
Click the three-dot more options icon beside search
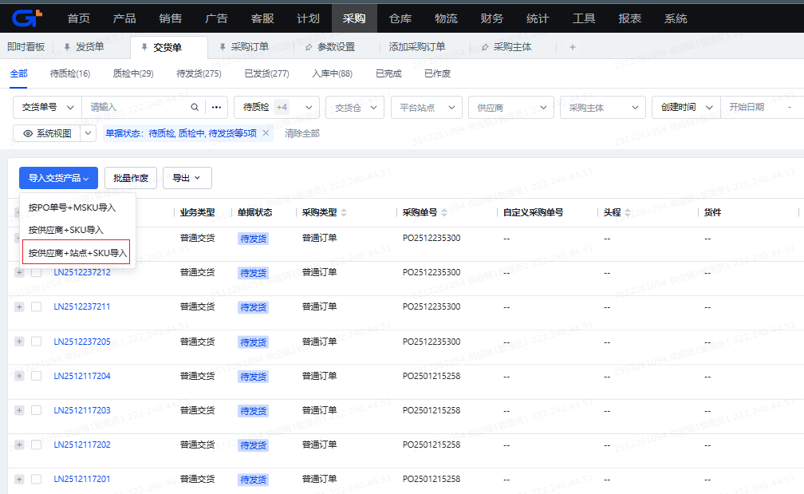[x=217, y=107]
